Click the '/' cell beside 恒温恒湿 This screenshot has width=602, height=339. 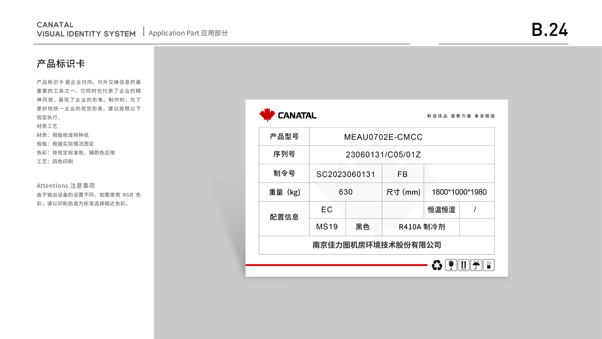[477, 210]
